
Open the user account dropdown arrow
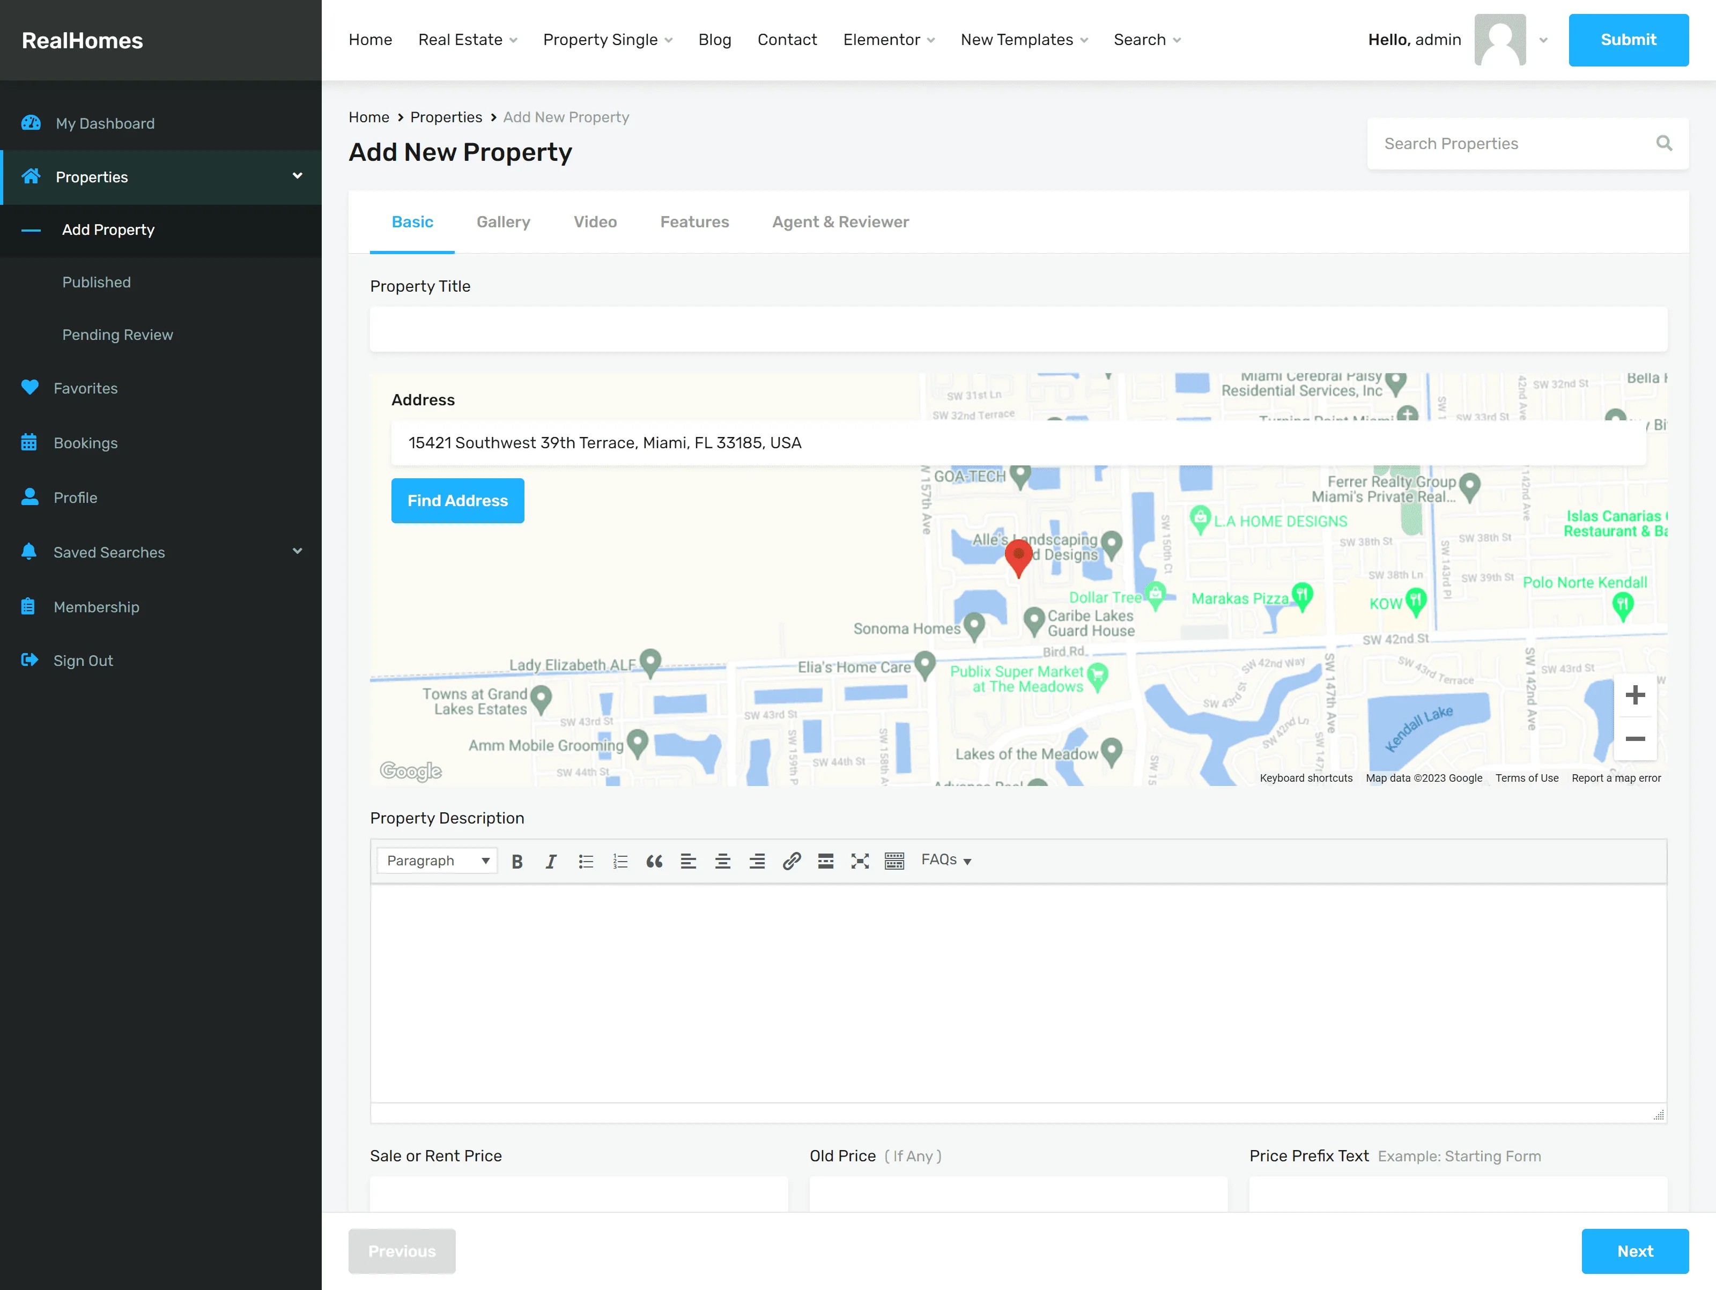1543,40
